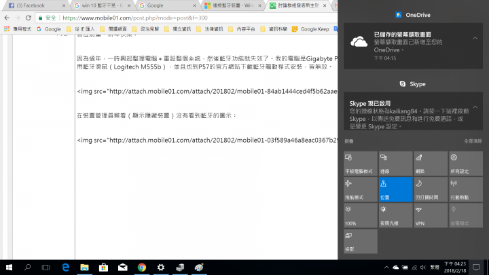Click 摺疊 to collapse quick actions
489x275 pixels.
pyautogui.click(x=349, y=141)
